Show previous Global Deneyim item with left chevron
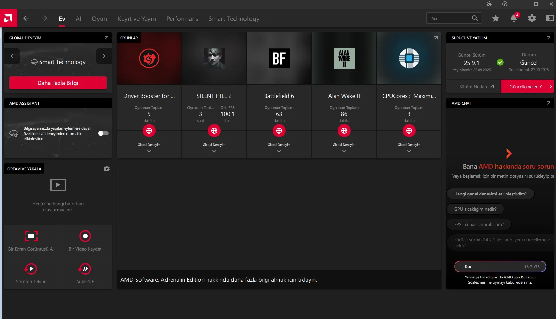The height and width of the screenshot is (319, 556). (12, 56)
